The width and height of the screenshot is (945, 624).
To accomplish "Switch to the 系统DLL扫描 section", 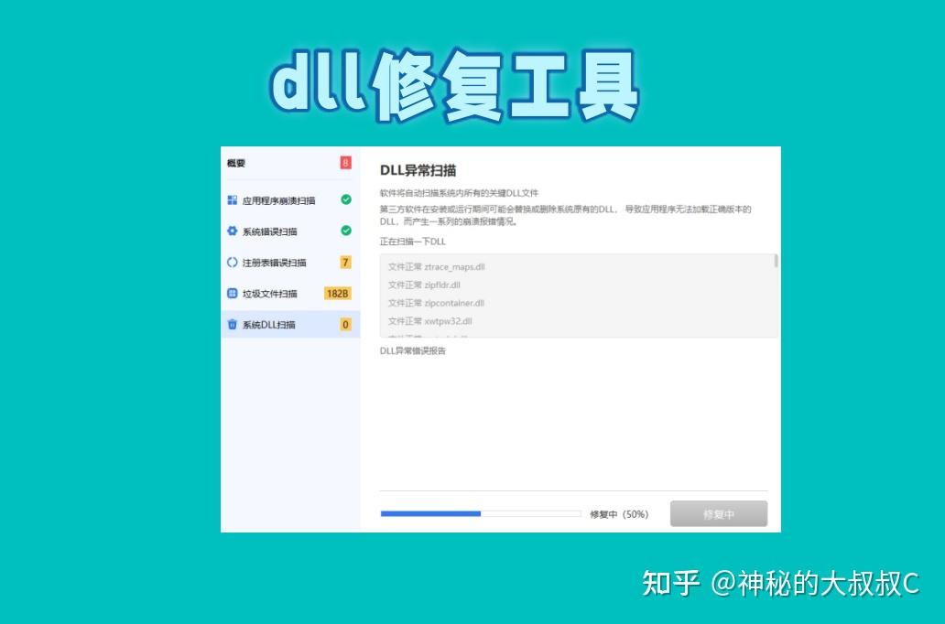I will click(x=269, y=324).
